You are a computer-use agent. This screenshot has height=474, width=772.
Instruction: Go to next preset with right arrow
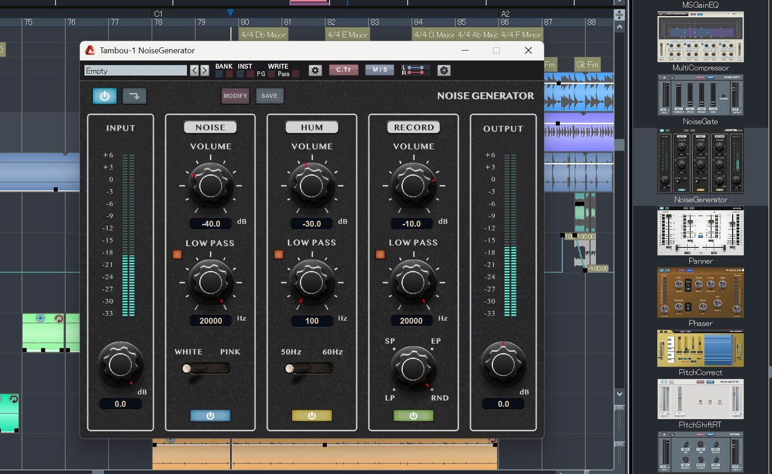(x=205, y=70)
